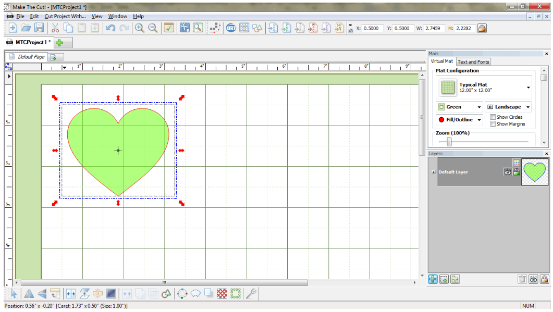Click the Import SCUT file icon
Image resolution: width=553 pixels, height=312 pixels.
click(x=339, y=28)
